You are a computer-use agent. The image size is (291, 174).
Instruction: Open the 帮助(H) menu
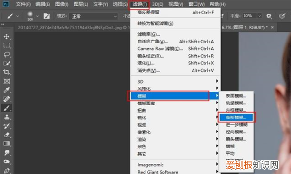click(x=217, y=4)
